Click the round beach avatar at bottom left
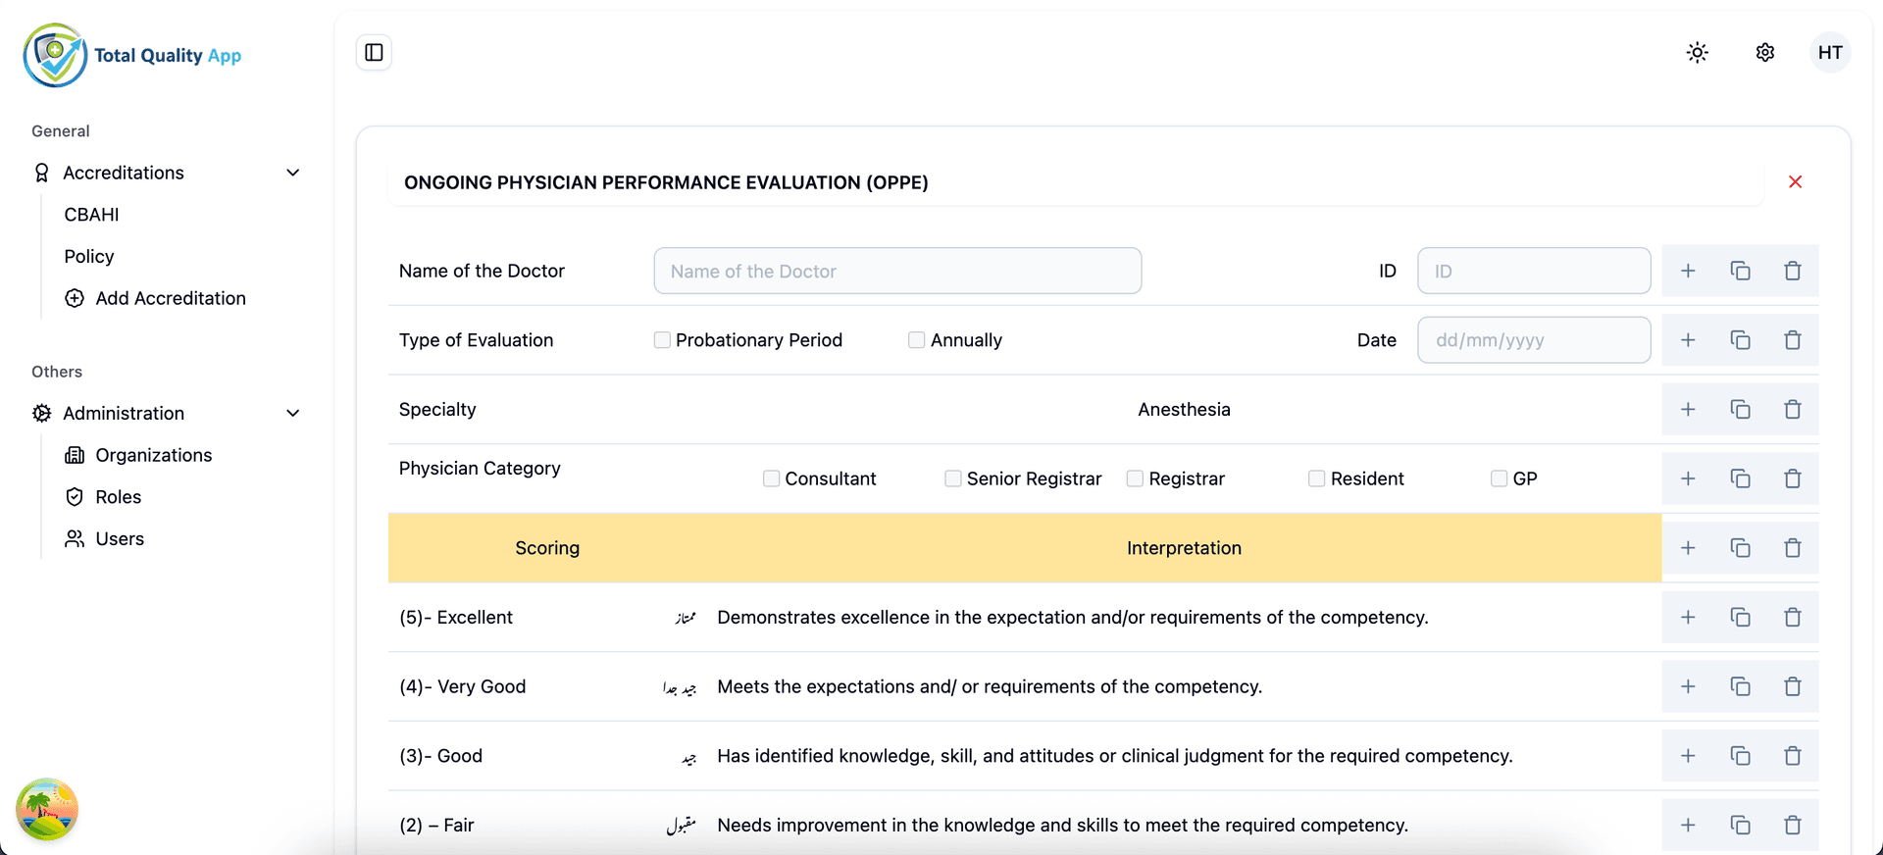The image size is (1883, 855). tap(46, 809)
